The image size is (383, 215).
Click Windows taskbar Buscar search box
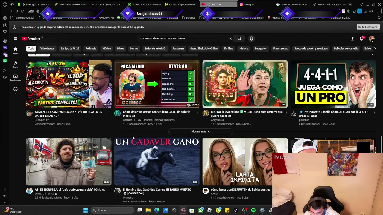click(x=112, y=210)
